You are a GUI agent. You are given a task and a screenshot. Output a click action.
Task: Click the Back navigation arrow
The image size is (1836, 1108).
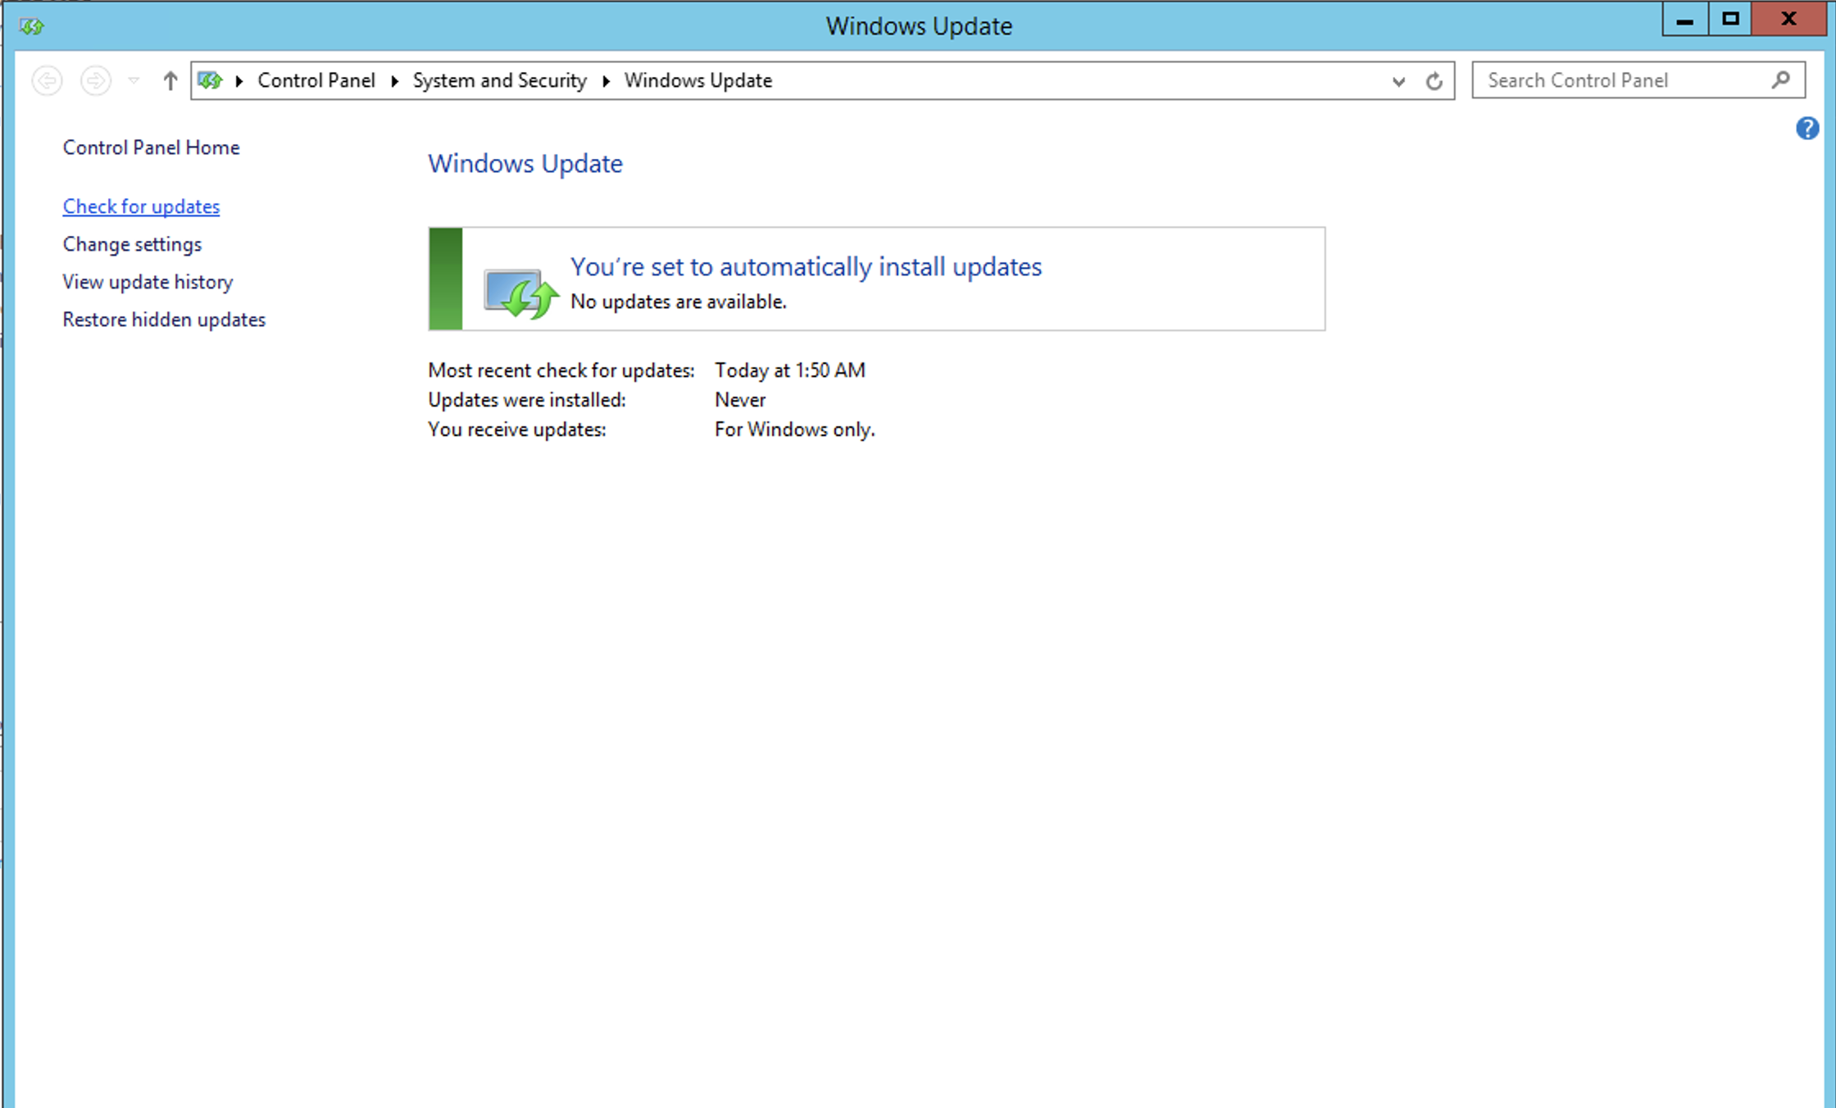tap(47, 80)
